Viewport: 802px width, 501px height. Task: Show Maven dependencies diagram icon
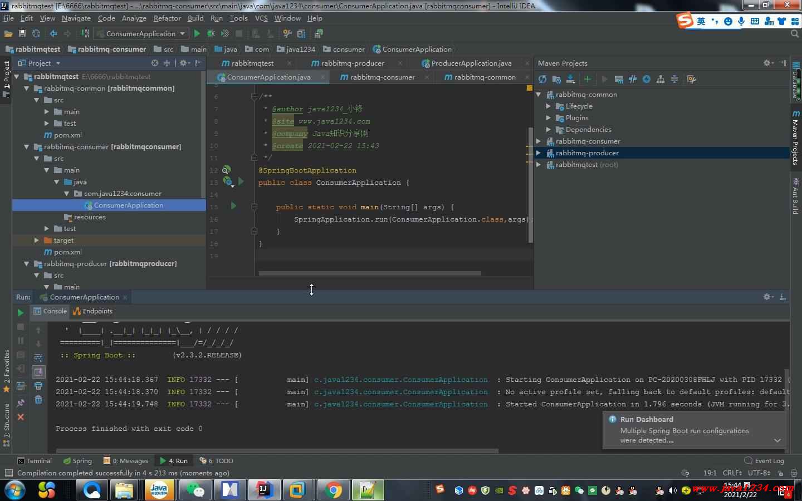(x=661, y=79)
